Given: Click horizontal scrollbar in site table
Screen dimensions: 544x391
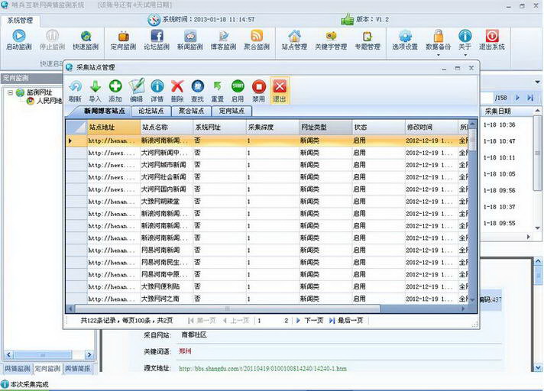Looking at the screenshot, I should tap(227, 309).
